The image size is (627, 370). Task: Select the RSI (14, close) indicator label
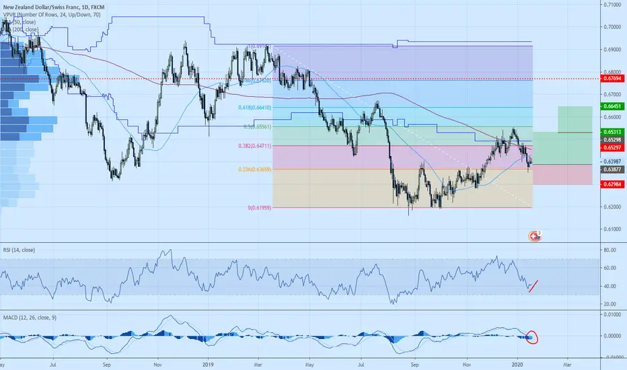point(19,250)
